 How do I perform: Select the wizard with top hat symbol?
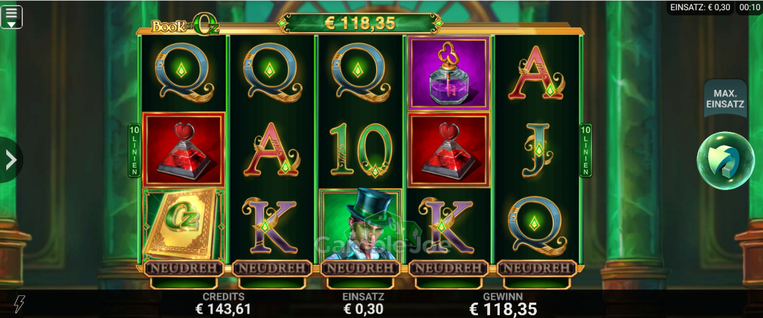pyautogui.click(x=360, y=225)
